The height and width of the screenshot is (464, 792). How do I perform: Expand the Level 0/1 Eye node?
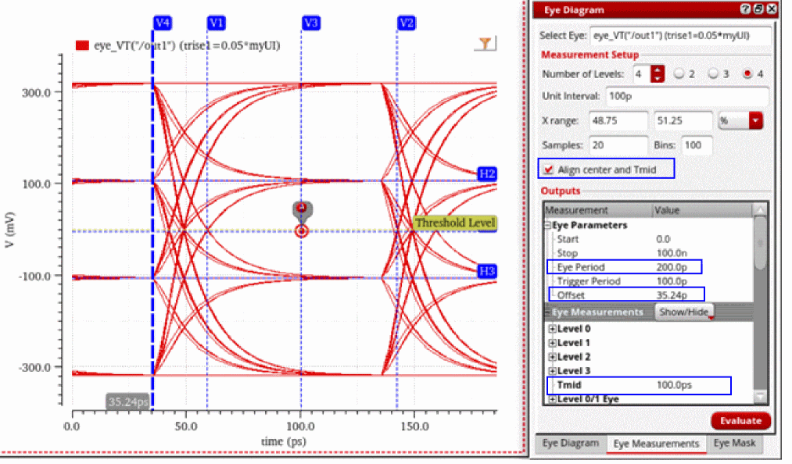552,399
